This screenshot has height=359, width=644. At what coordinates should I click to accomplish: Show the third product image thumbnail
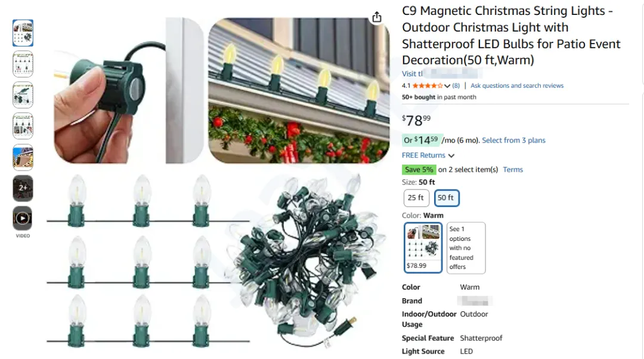pyautogui.click(x=23, y=95)
